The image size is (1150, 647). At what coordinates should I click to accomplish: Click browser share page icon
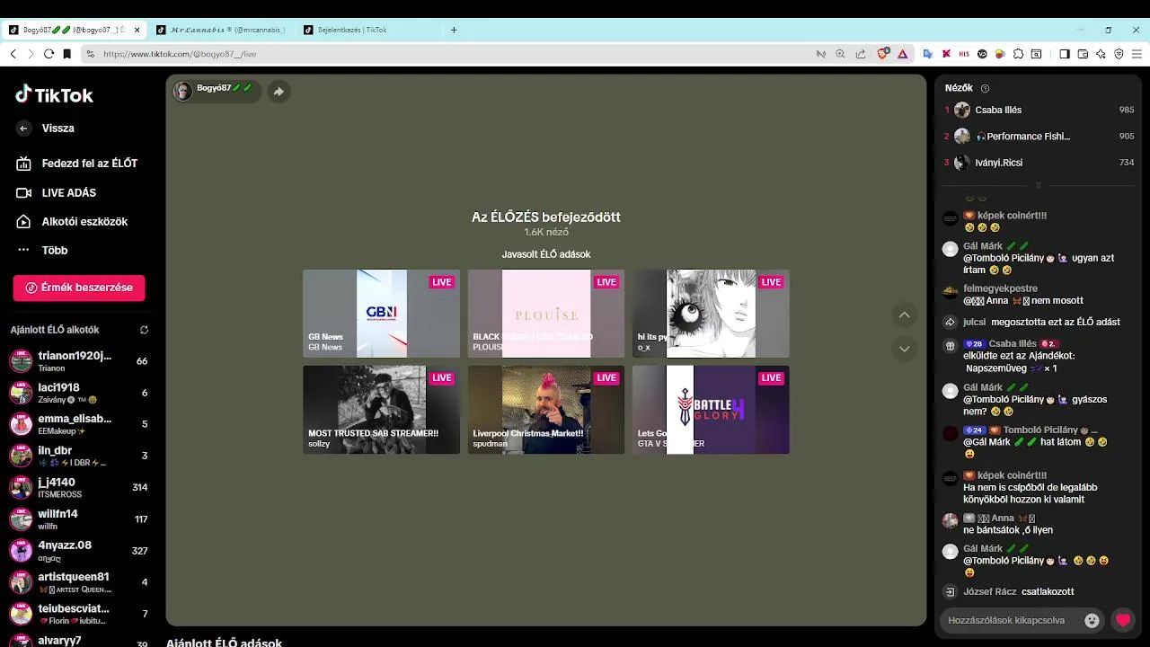(x=861, y=54)
